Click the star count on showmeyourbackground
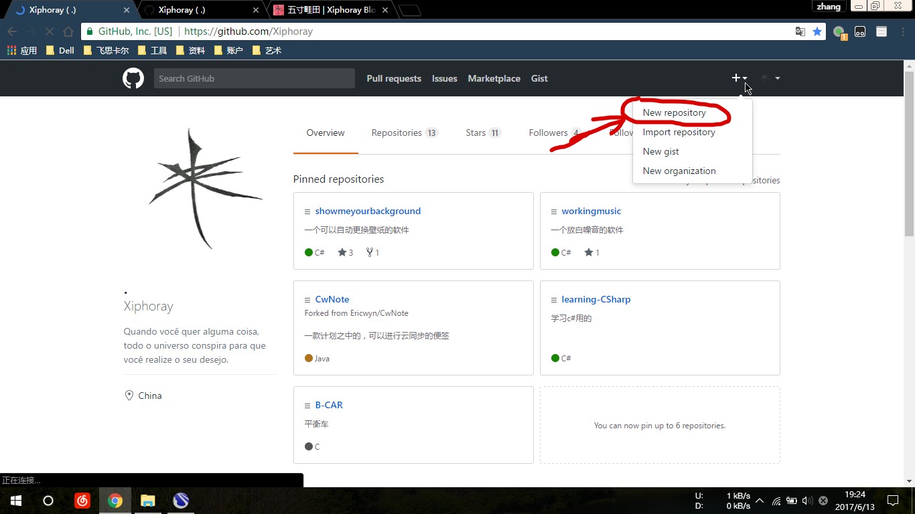Screen dimensions: 915x514 point(346,252)
